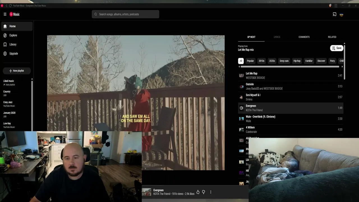Viewport: 359px width, 202px height.
Task: Select the Discover filter chip
Action: (x=321, y=61)
